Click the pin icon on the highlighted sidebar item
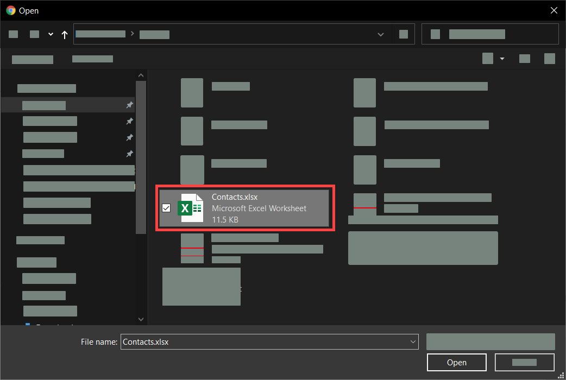Viewport: 566px width, 380px height. [x=129, y=105]
